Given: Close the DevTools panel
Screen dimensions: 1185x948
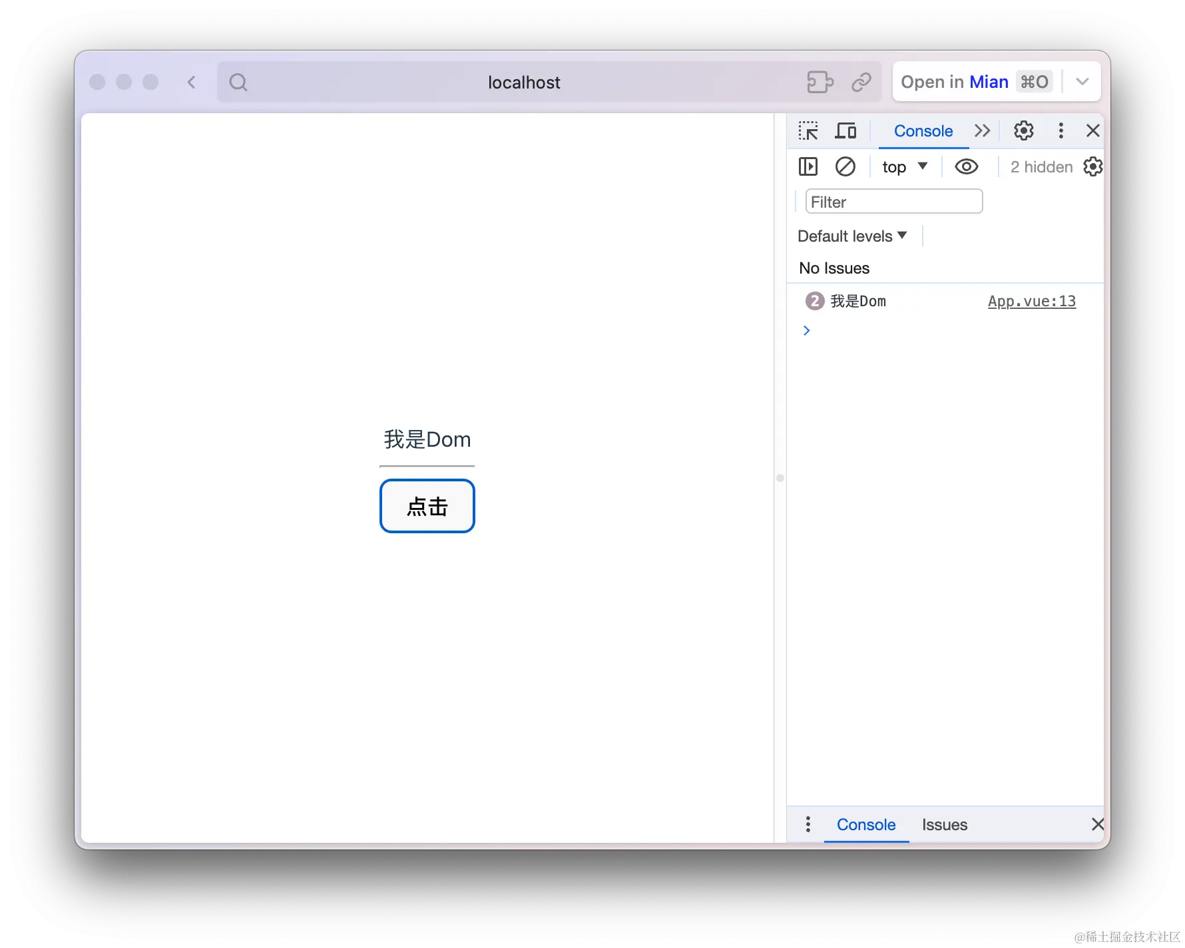Looking at the screenshot, I should pos(1093,130).
